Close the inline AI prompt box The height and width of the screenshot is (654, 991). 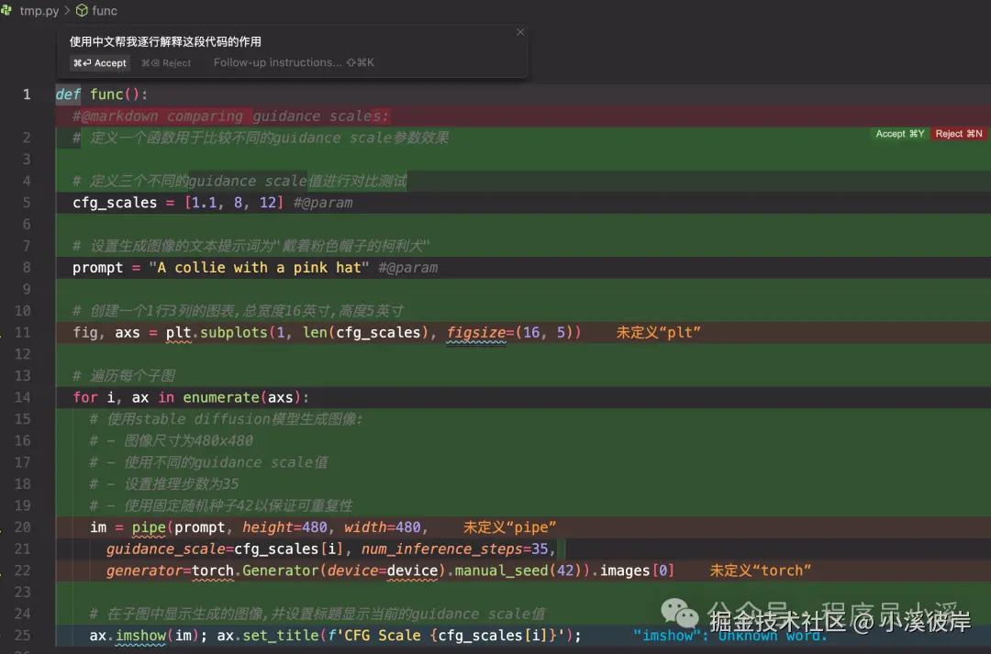click(520, 32)
